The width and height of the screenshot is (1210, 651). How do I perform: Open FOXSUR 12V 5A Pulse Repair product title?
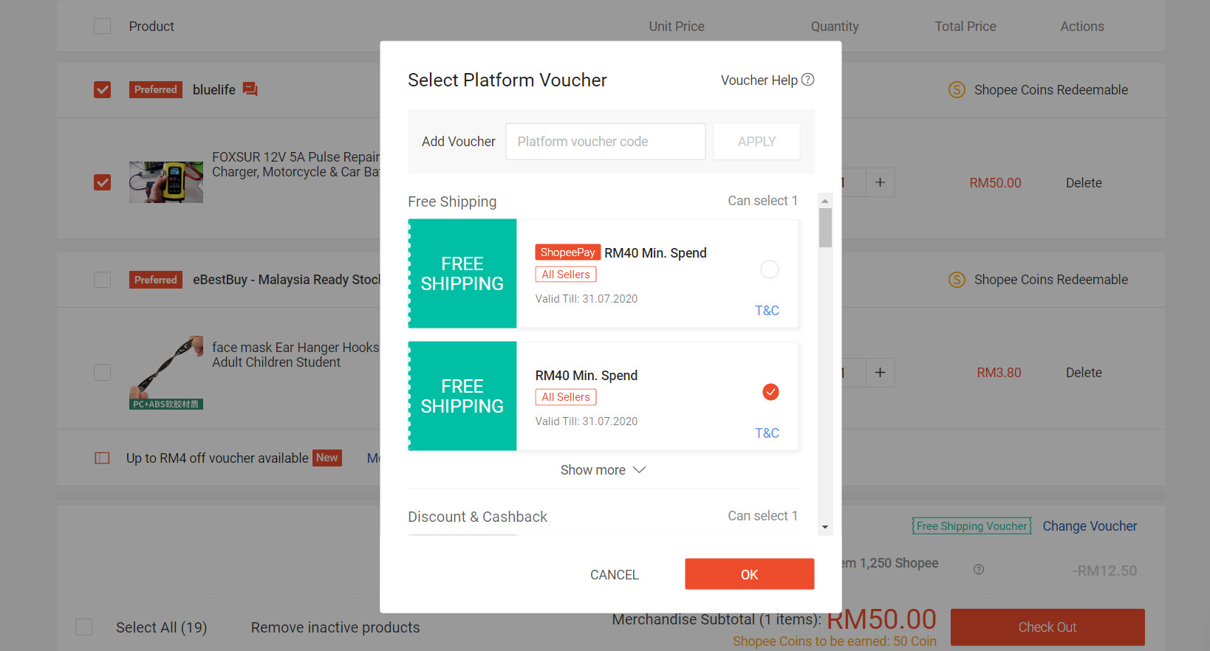point(295,165)
